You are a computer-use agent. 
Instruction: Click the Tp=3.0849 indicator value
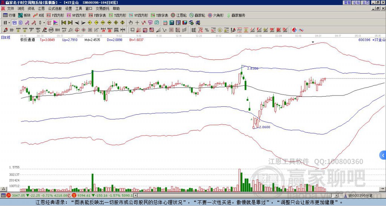pyautogui.click(x=47, y=40)
